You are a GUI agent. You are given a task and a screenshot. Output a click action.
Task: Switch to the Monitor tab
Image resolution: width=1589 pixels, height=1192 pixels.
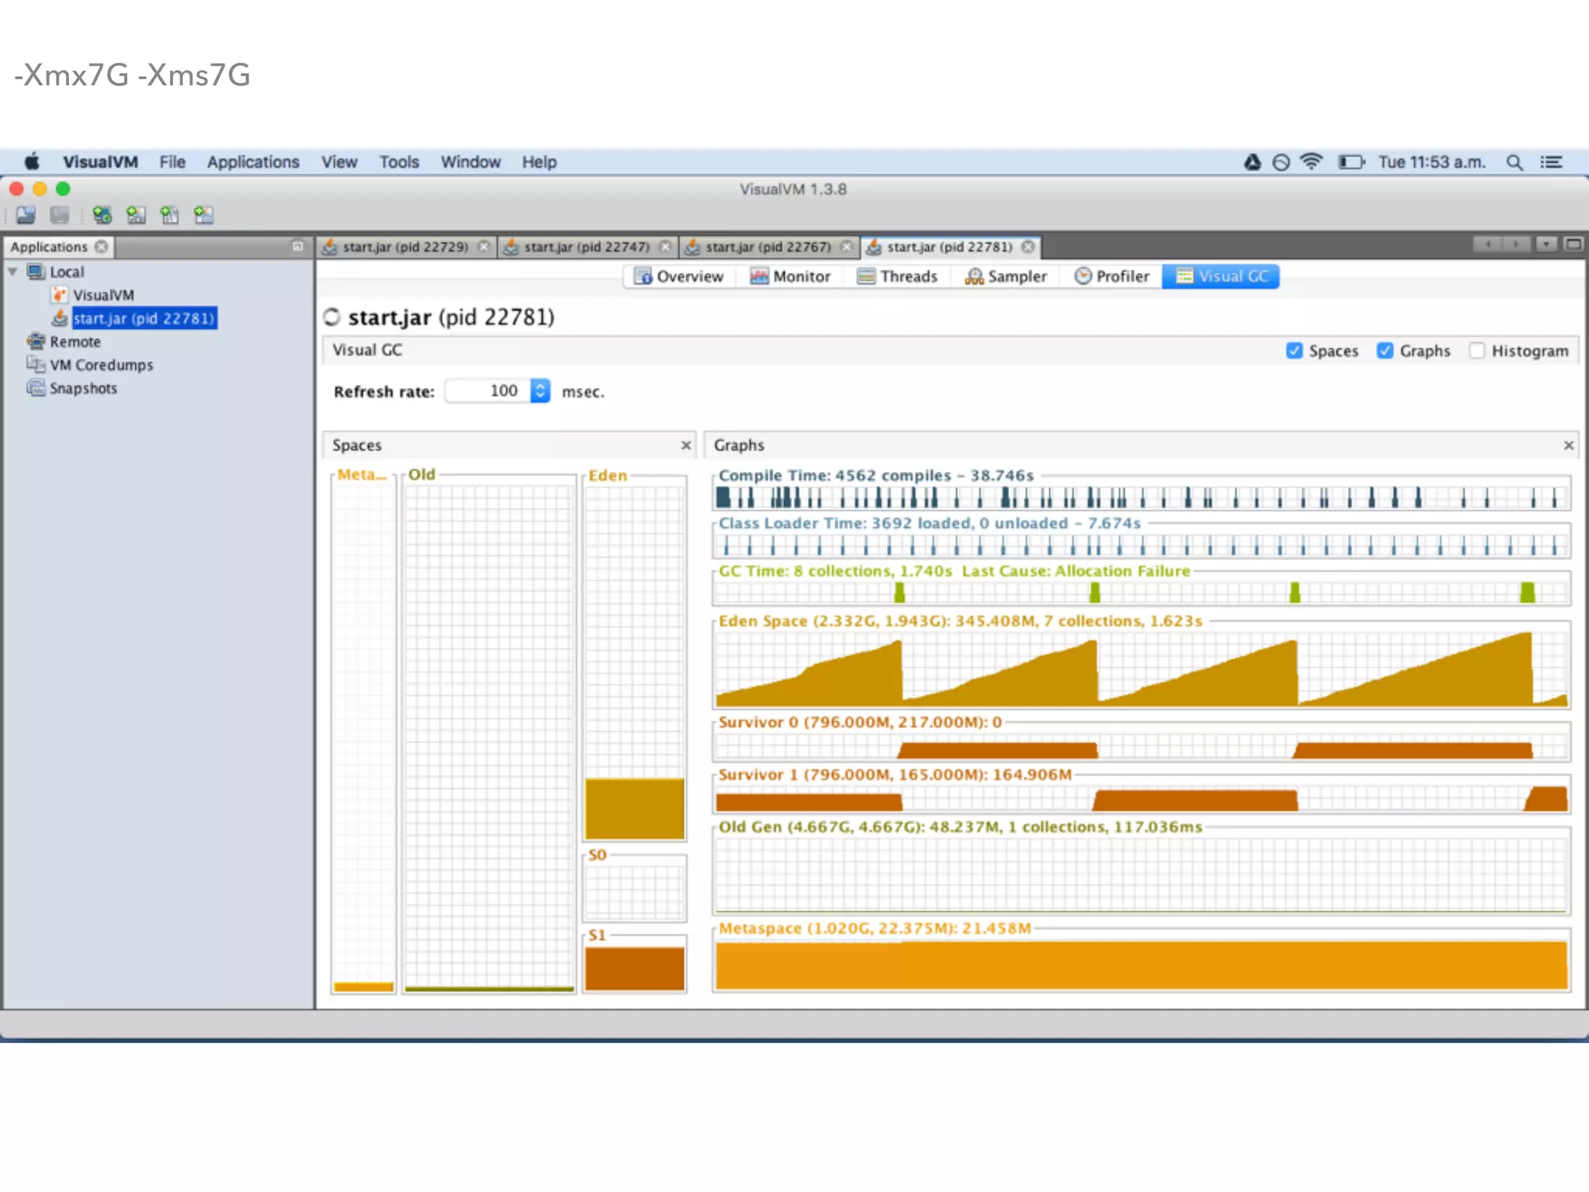coord(790,276)
